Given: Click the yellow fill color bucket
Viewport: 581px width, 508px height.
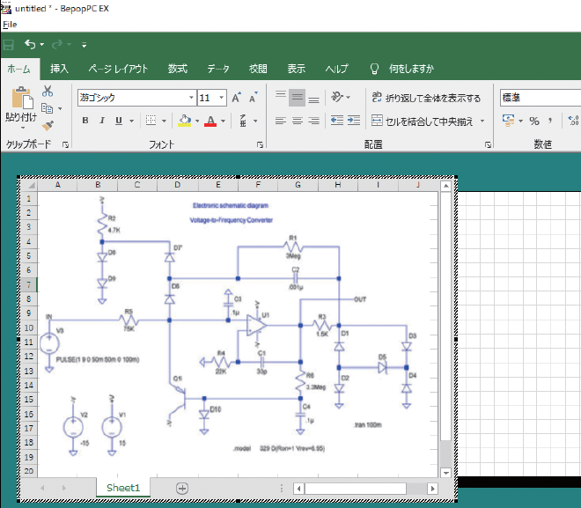Looking at the screenshot, I should point(184,121).
